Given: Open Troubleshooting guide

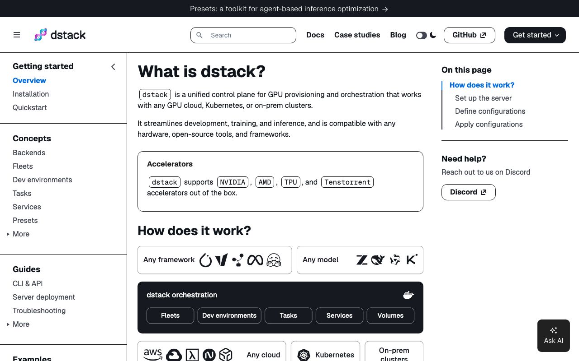Looking at the screenshot, I should (39, 310).
